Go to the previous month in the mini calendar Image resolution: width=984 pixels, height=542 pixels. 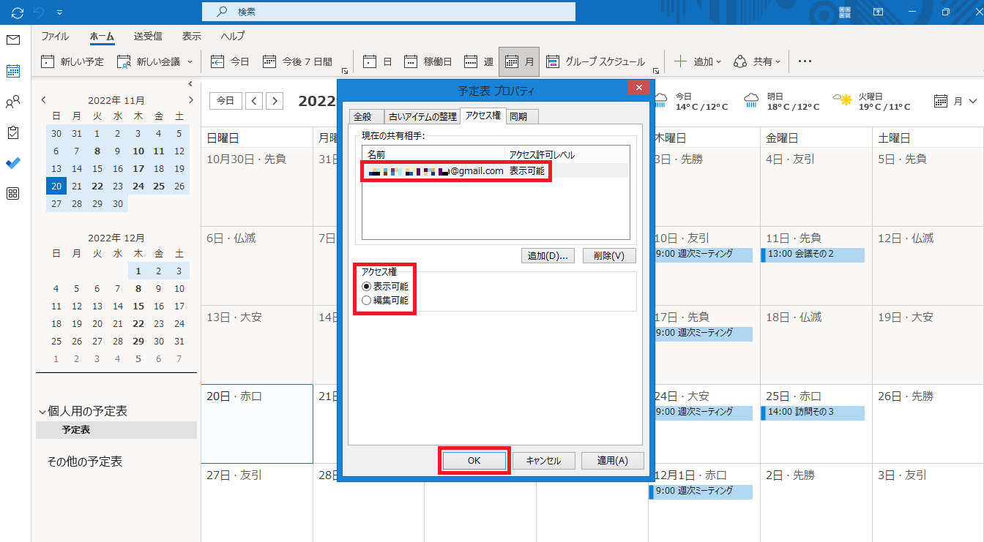44,100
